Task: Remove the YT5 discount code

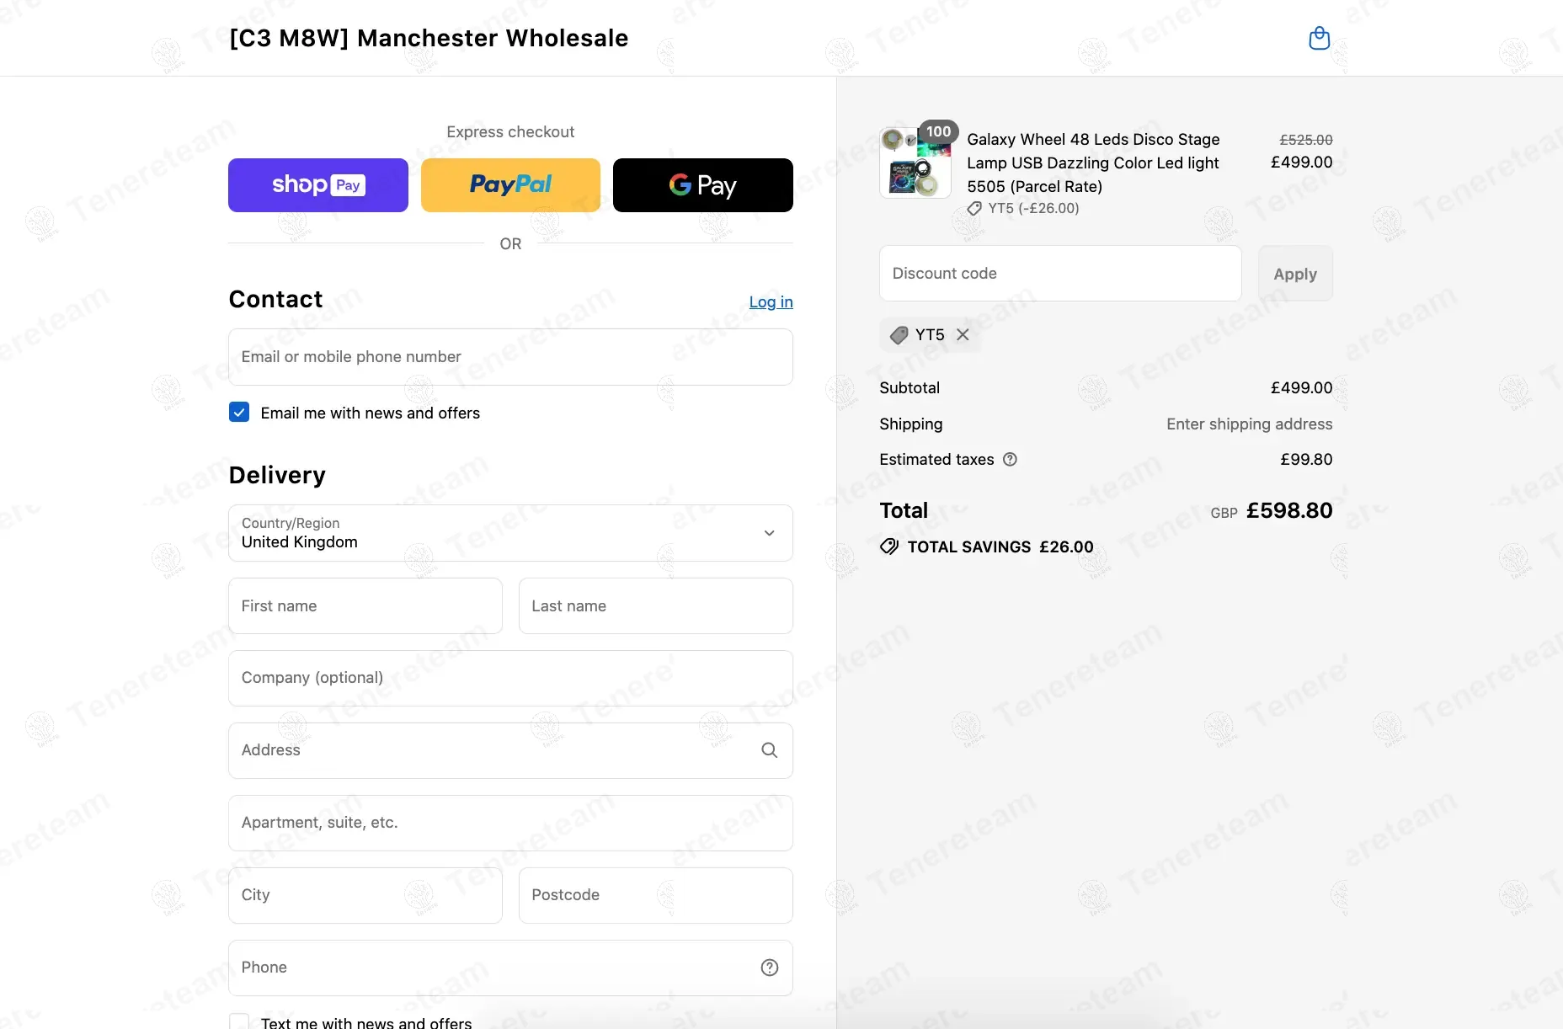Action: [x=963, y=334]
